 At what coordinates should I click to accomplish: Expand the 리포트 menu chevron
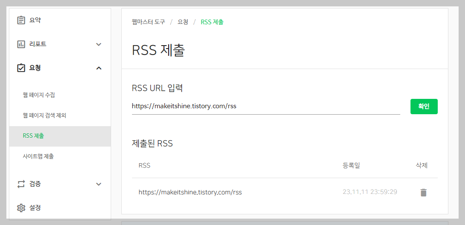tap(99, 44)
